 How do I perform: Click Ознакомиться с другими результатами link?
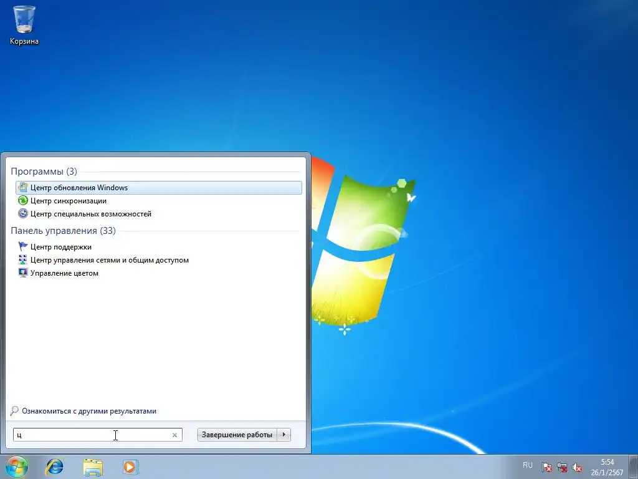pos(89,411)
